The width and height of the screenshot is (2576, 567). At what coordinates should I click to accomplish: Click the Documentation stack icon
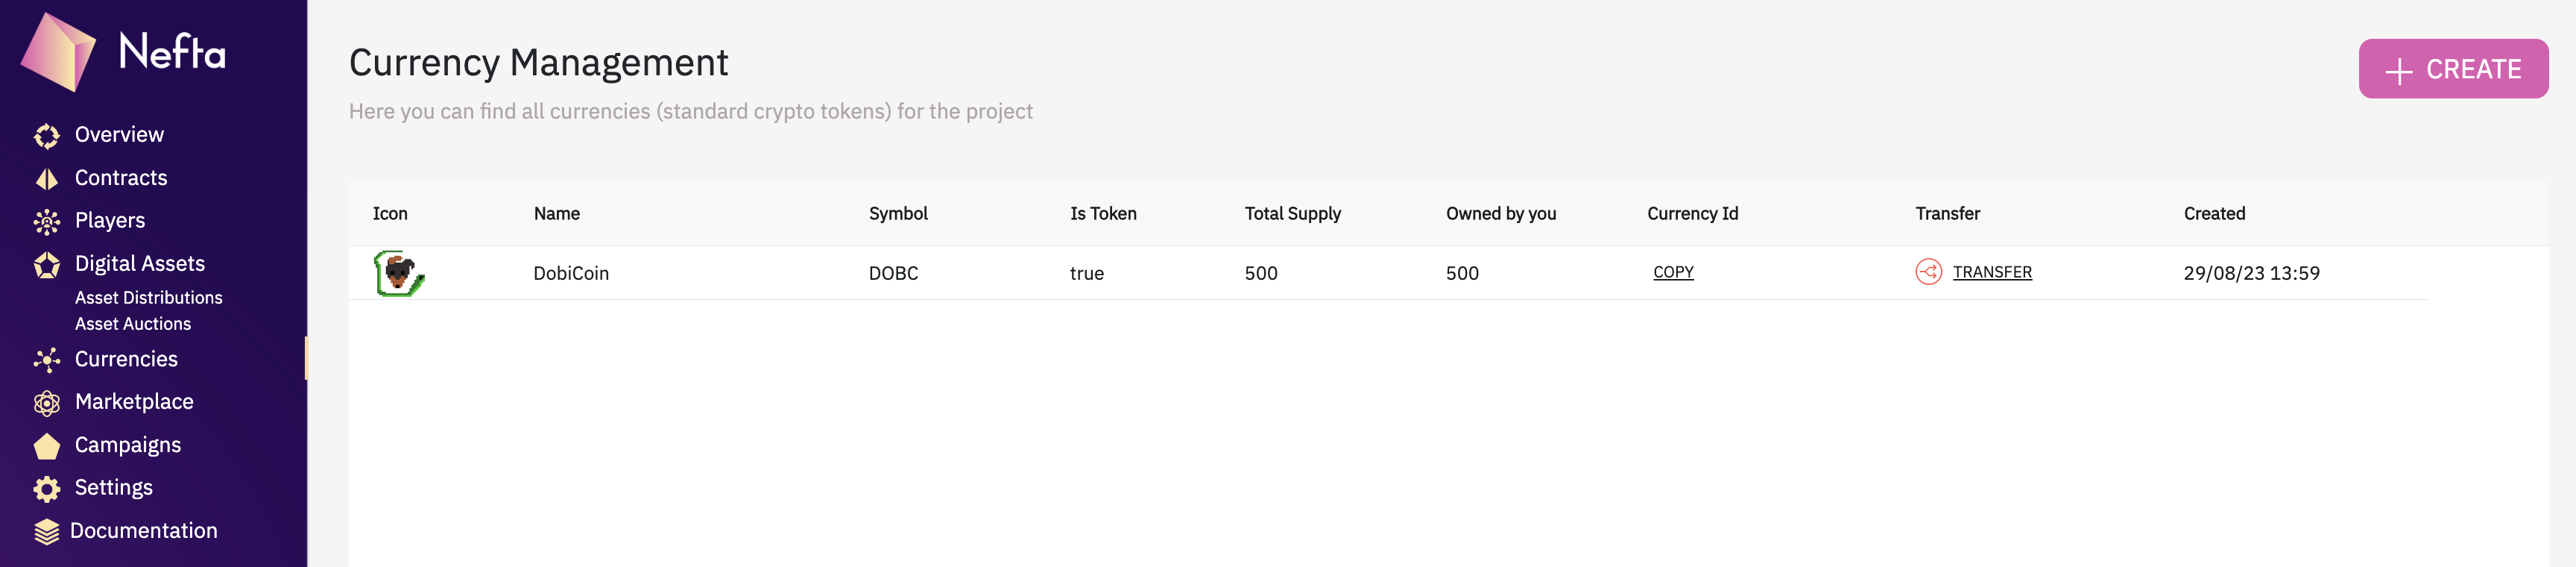(46, 532)
